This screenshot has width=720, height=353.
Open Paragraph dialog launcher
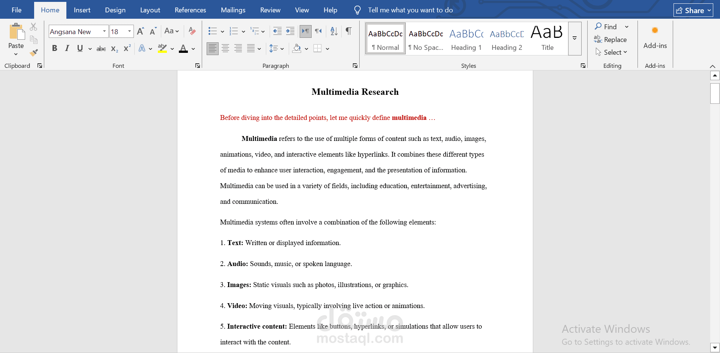coord(355,66)
